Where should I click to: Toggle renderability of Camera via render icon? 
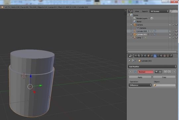pos(176,25)
